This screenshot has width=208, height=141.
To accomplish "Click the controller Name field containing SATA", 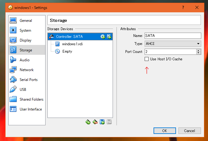I will [173, 36].
